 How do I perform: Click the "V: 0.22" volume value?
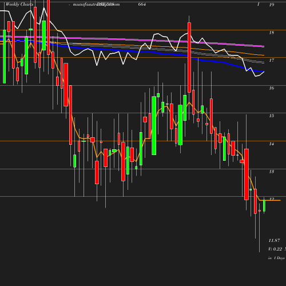pos(275,249)
